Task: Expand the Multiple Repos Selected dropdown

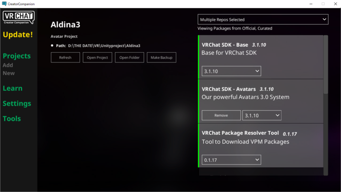Action: pos(263,20)
